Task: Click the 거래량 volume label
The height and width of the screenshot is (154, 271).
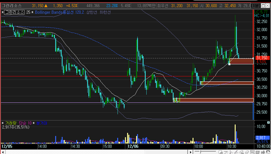Action: tap(11, 123)
